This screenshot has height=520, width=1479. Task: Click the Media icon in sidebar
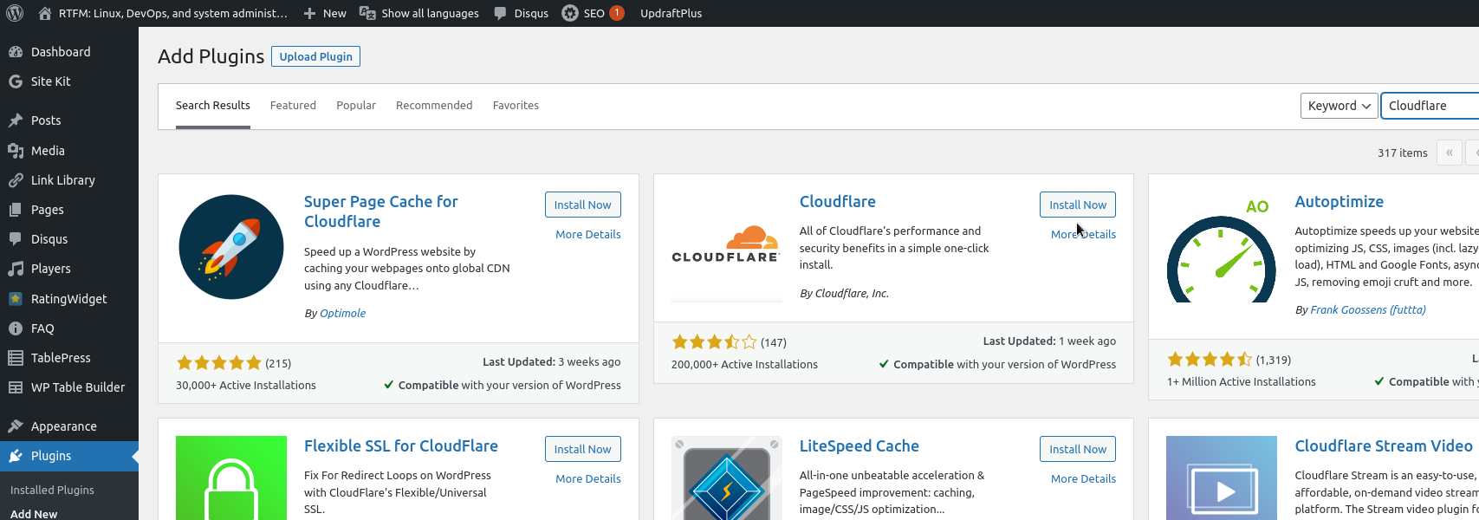[16, 151]
